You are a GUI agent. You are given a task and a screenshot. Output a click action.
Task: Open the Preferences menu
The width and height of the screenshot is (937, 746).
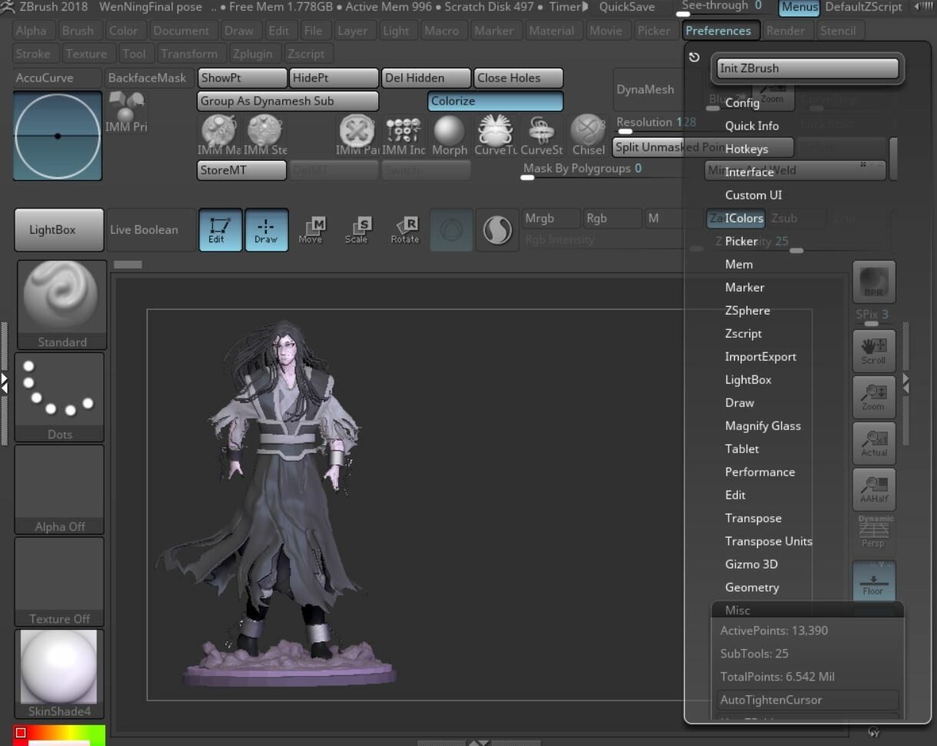718,31
